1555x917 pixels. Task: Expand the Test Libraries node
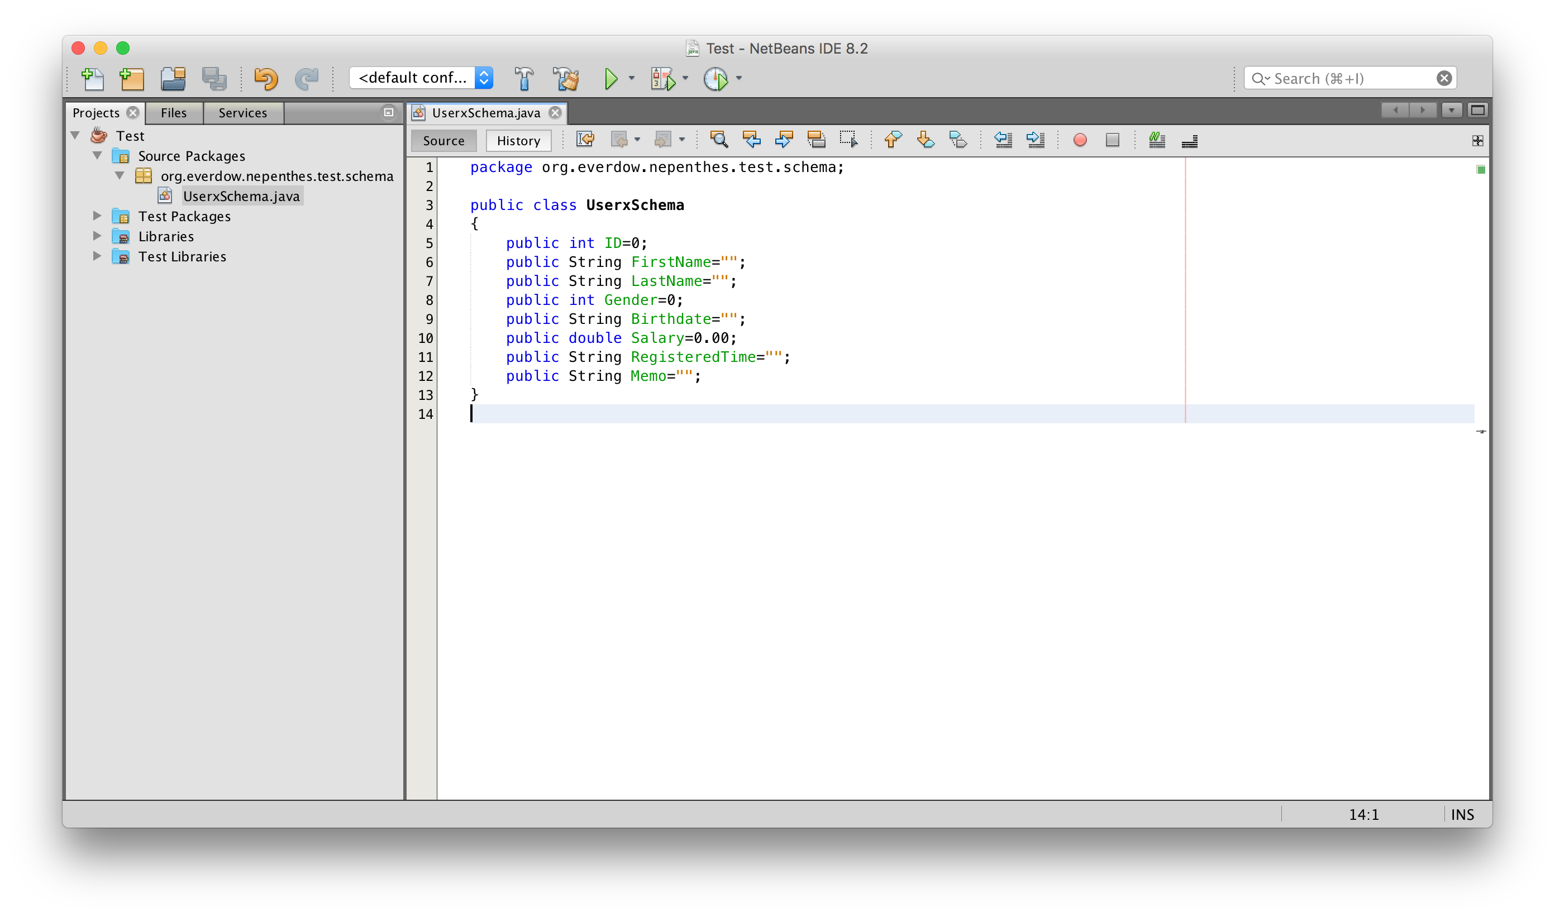click(97, 256)
